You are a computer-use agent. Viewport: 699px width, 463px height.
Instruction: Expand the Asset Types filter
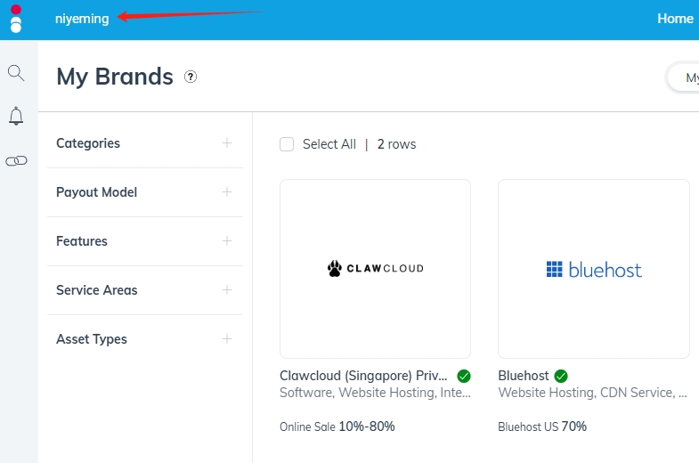[227, 339]
